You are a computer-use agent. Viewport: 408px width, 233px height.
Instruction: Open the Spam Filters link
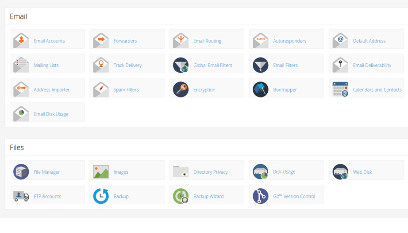[126, 89]
